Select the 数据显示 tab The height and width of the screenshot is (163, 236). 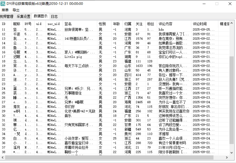pyautogui.click(x=41, y=16)
